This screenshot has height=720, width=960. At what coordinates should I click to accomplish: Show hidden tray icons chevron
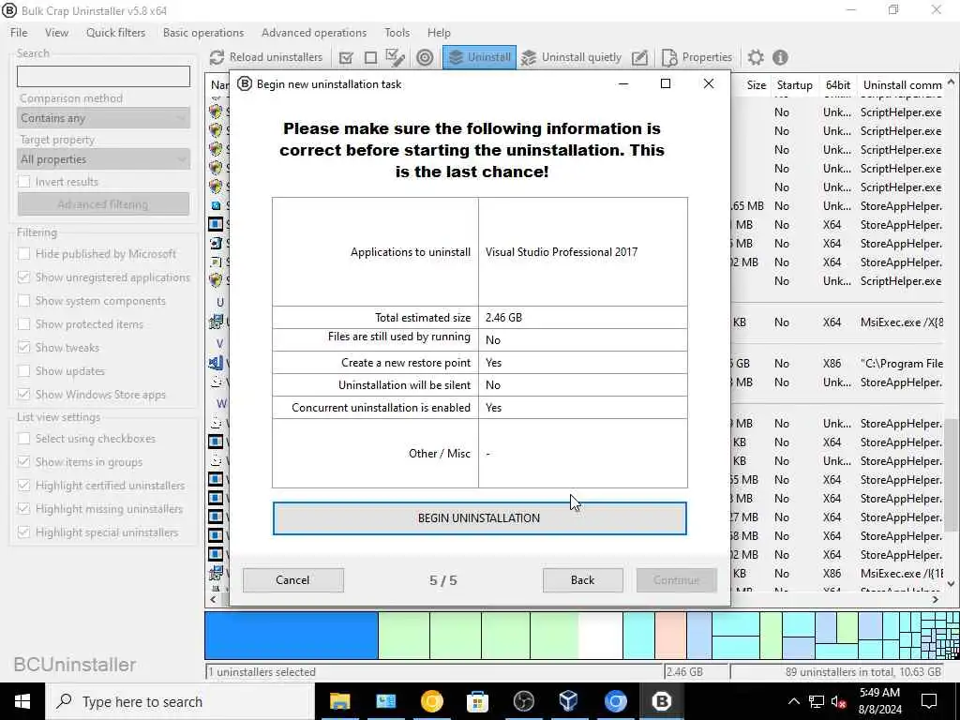tap(793, 701)
